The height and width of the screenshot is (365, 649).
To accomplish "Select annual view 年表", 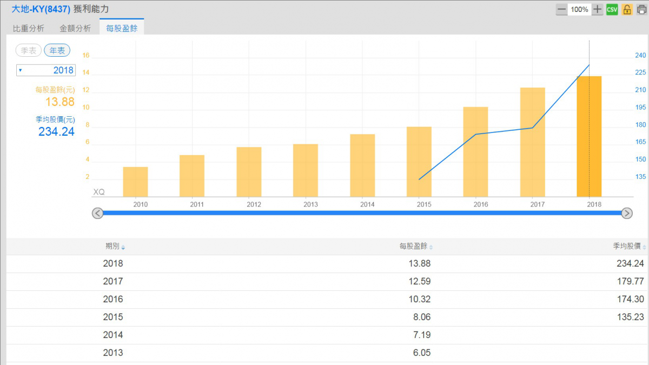I will point(57,50).
